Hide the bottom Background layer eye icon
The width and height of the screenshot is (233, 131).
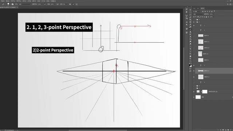[194, 97]
